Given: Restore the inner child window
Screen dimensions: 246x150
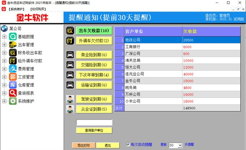Looking at the screenshot, I should tap(238, 9).
